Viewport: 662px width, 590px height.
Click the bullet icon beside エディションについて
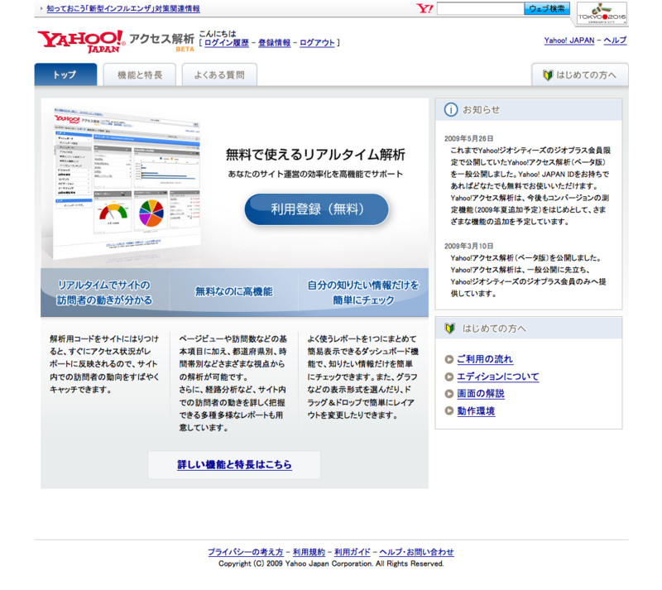[x=449, y=377]
